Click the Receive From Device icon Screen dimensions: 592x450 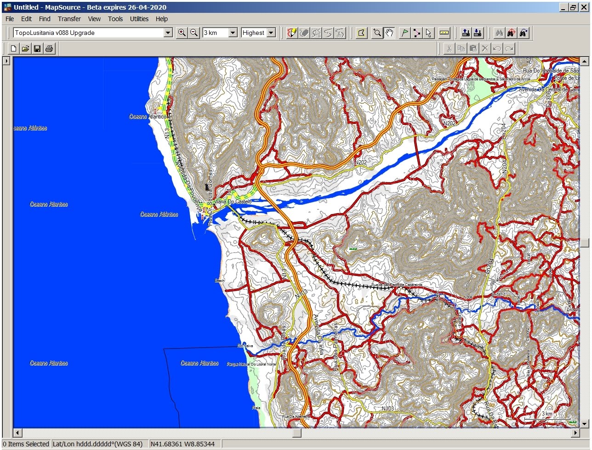point(478,33)
